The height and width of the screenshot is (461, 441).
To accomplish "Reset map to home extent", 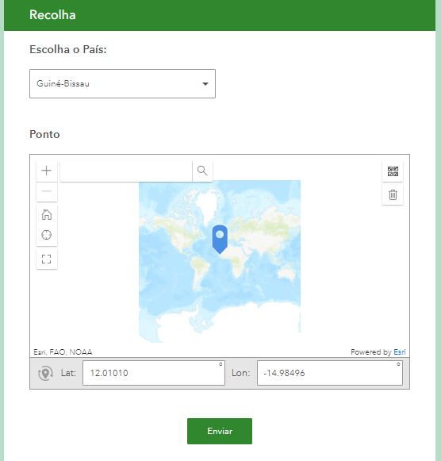I will pos(47,214).
